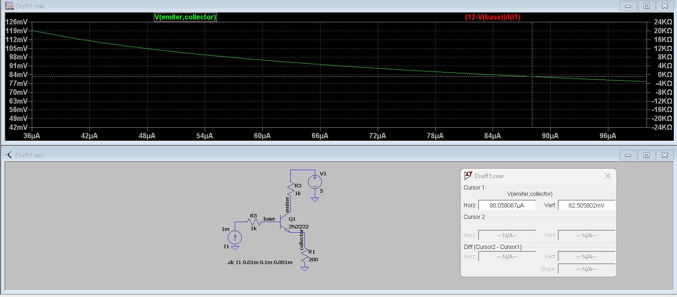Close the Draft1.asc schematic window
This screenshot has height=297, width=677.
pyautogui.click(x=665, y=155)
